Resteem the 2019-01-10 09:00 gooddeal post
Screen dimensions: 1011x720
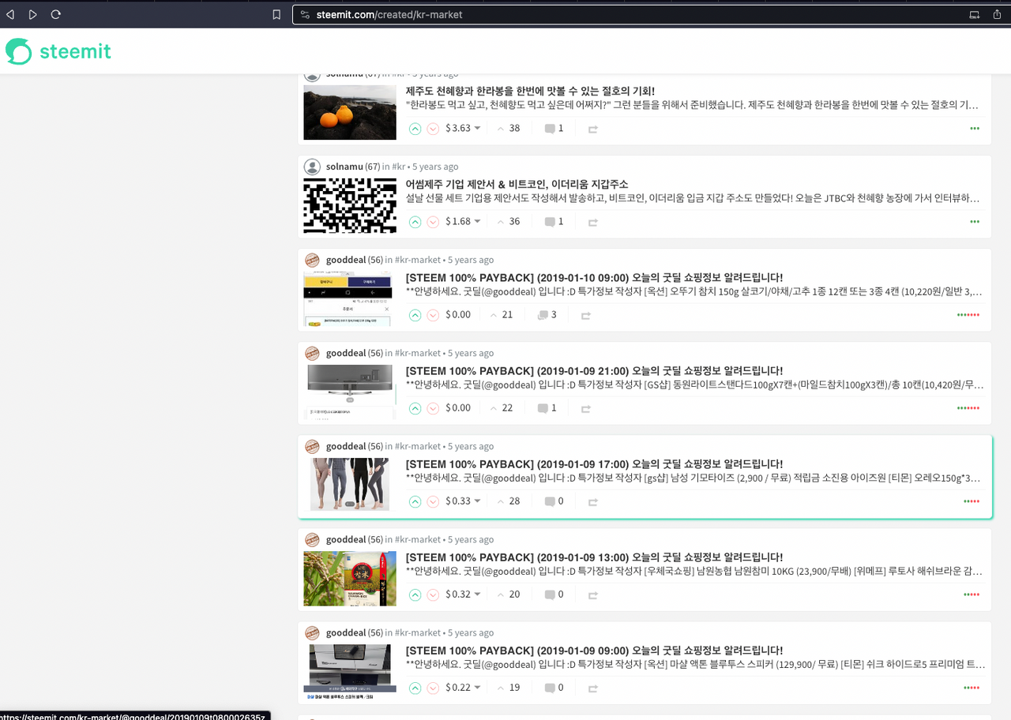tap(585, 315)
